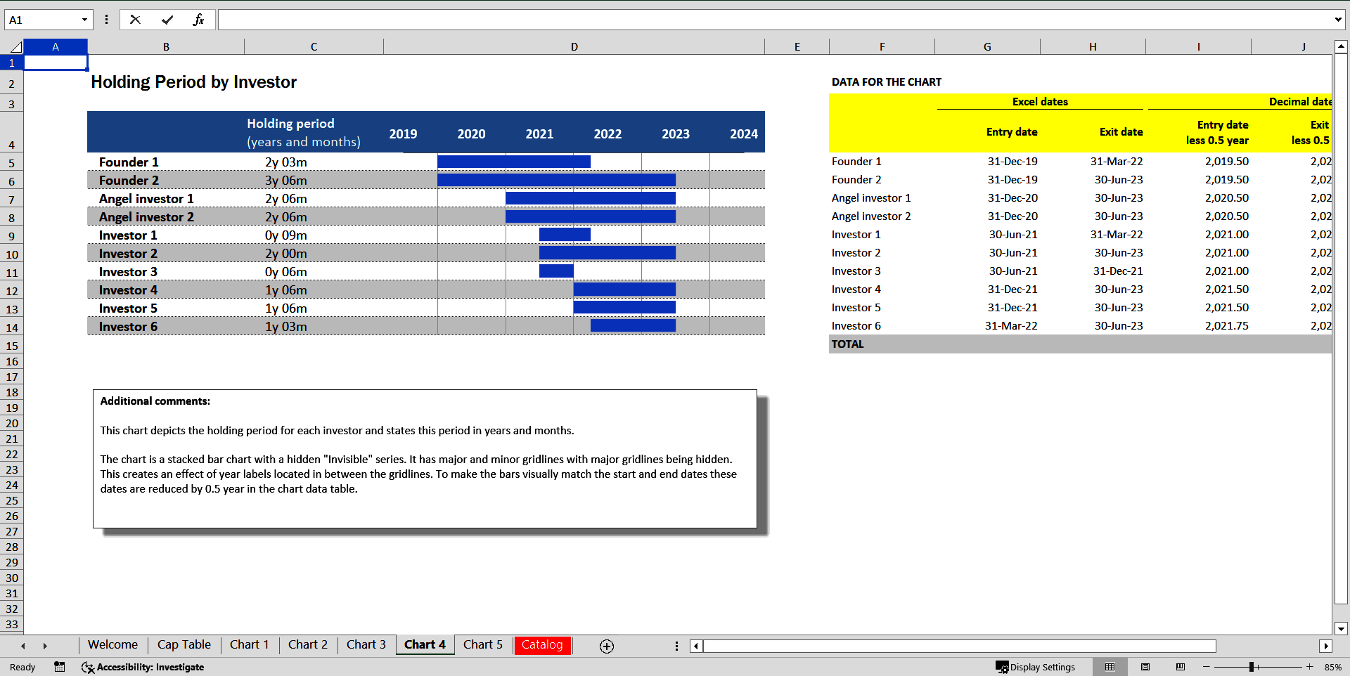Switch to Page Break Preview view
Viewport: 1350px width, 676px height.
point(1181,667)
